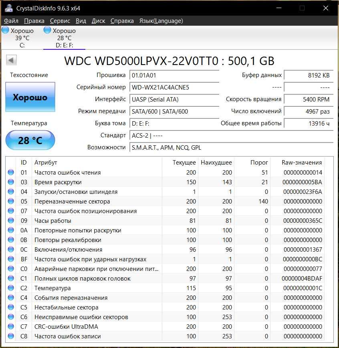Screen dimensions: 339x348
Task: Click the Техсостояние label
Action: tap(29, 75)
